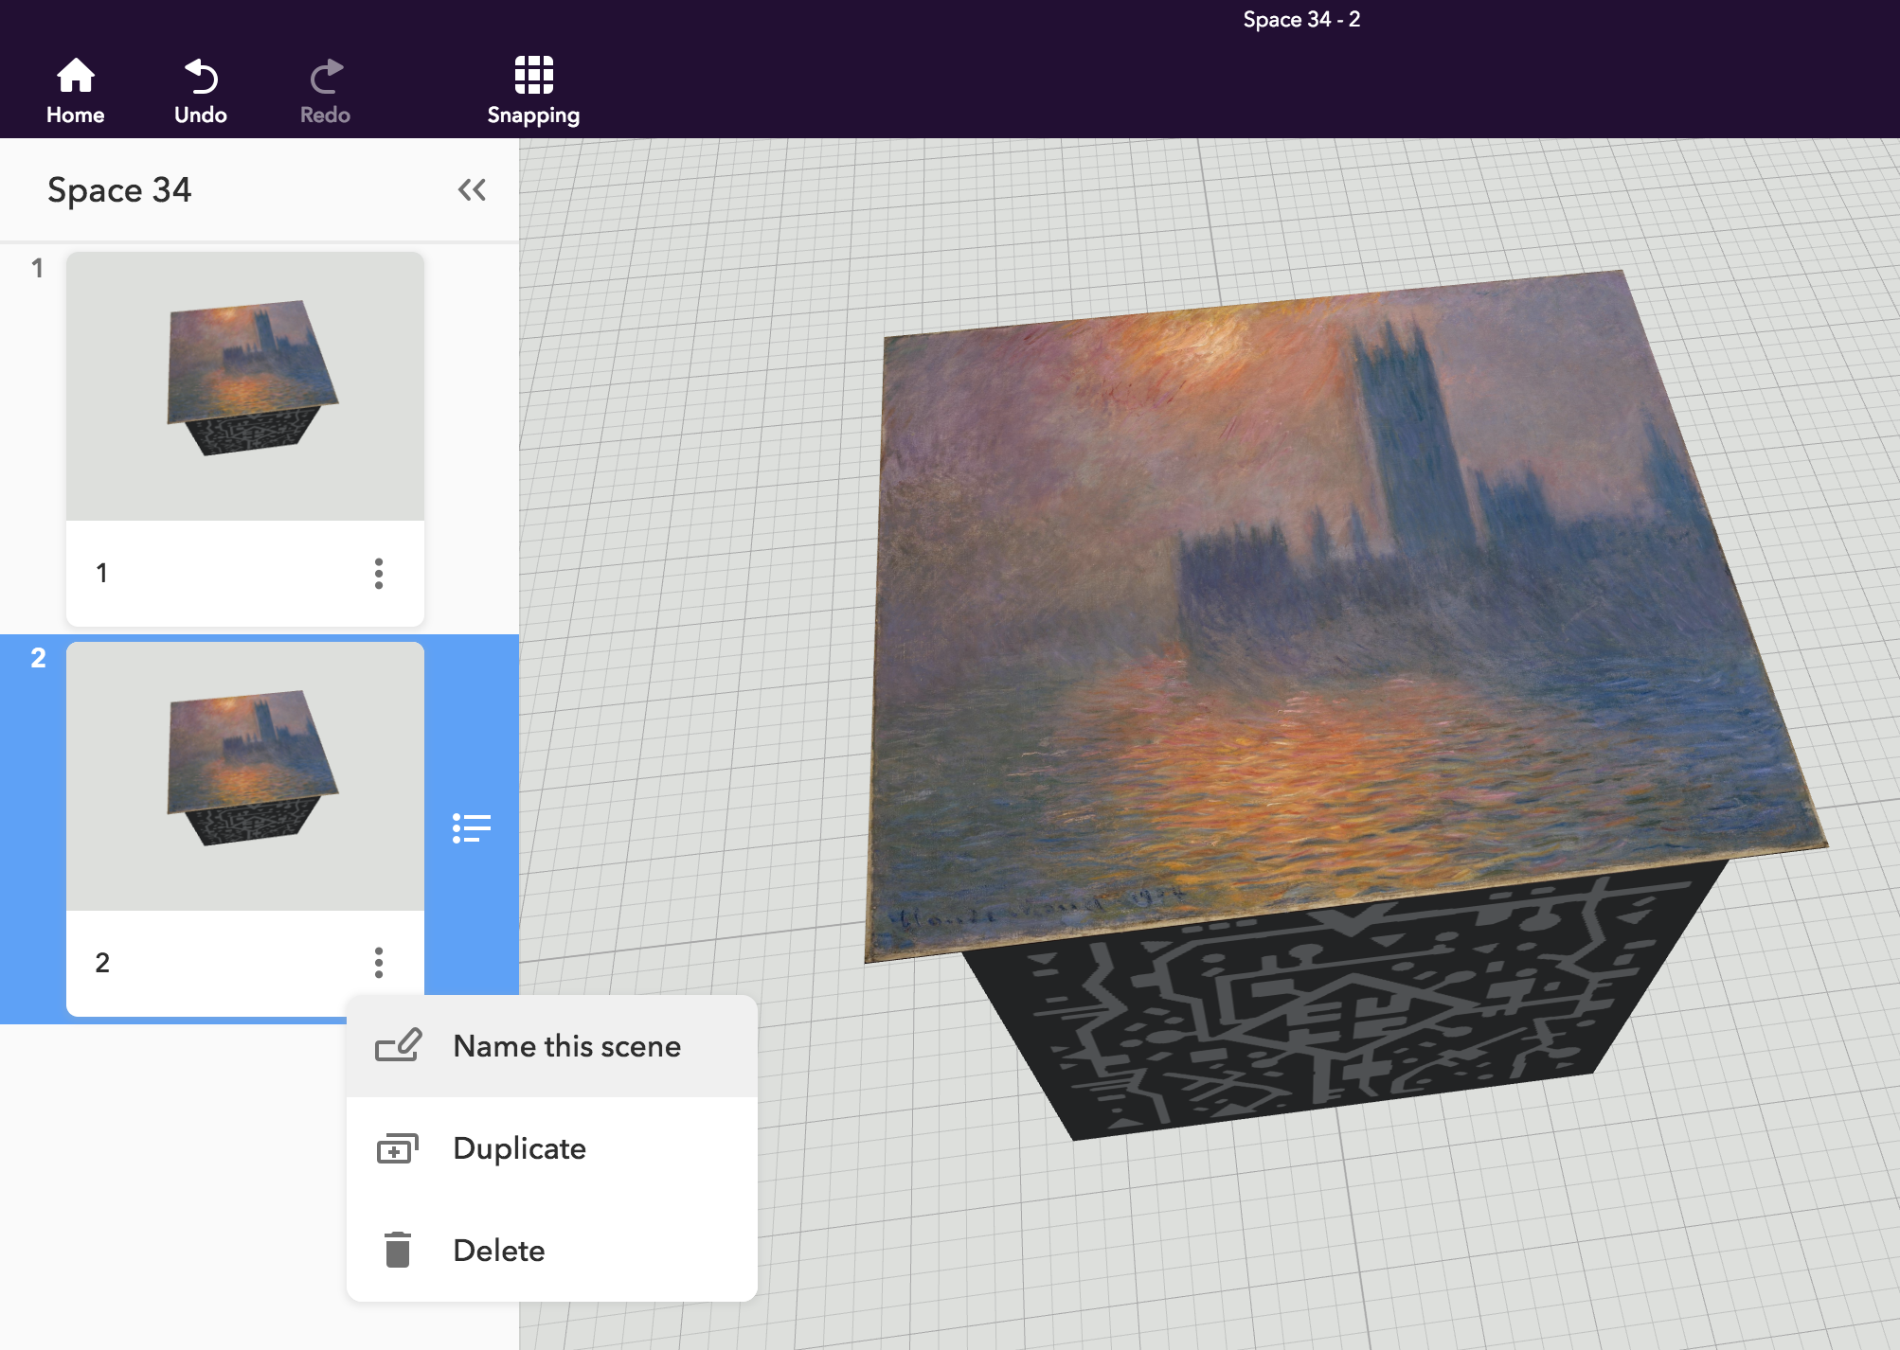Choose Name this scene

(x=552, y=1046)
